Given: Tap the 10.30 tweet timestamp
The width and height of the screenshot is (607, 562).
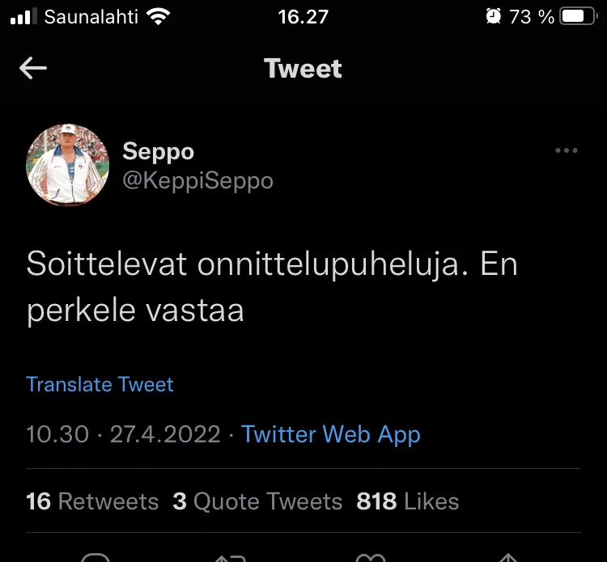Looking at the screenshot, I should point(57,434).
